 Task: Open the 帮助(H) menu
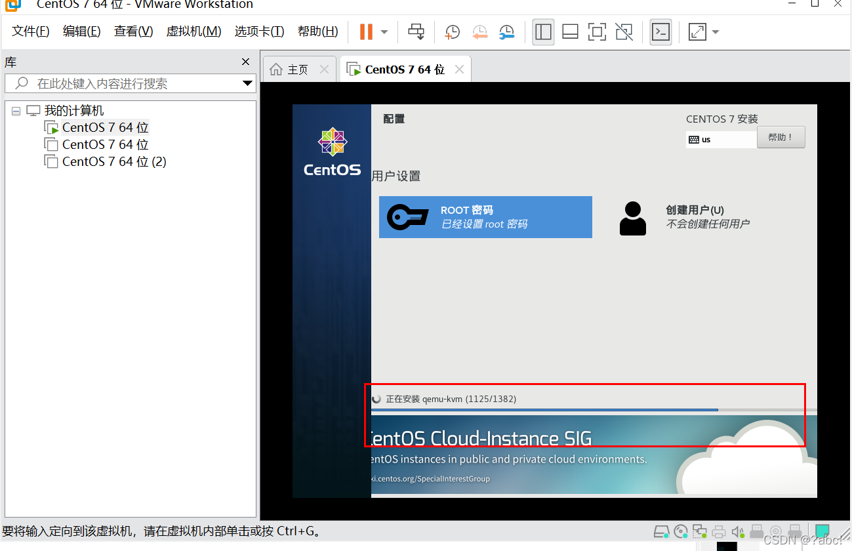point(317,31)
